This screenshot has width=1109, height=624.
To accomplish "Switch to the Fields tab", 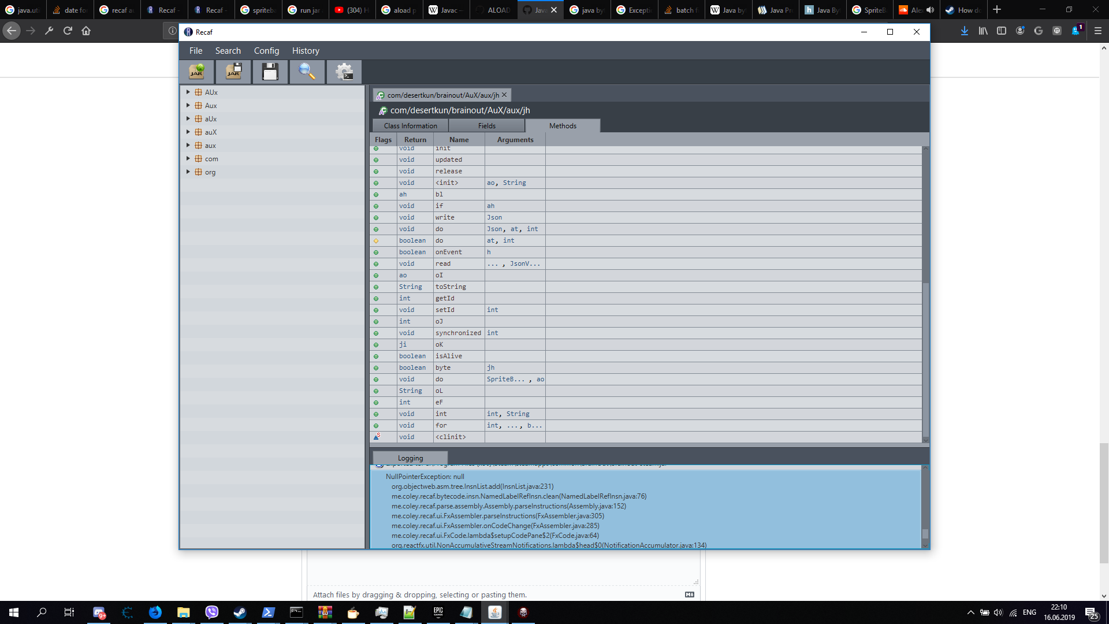I will [x=486, y=126].
